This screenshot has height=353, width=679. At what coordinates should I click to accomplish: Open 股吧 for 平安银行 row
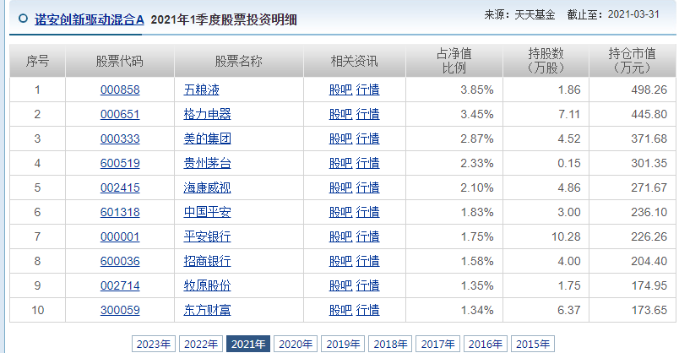click(x=341, y=236)
